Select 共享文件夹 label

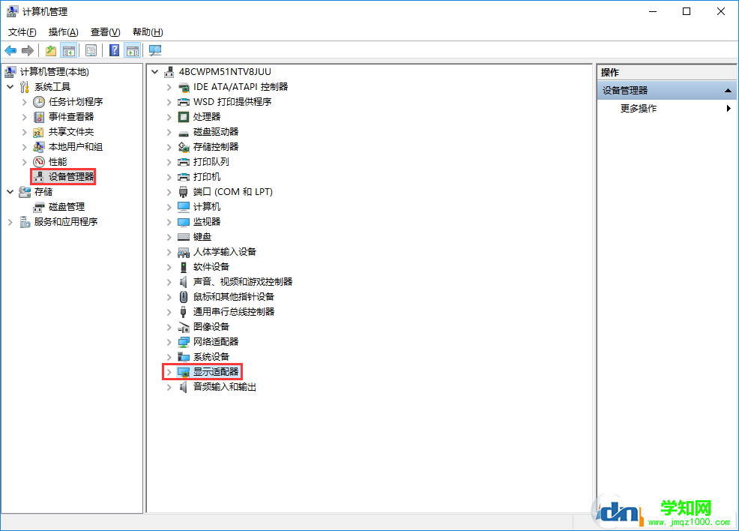click(71, 132)
